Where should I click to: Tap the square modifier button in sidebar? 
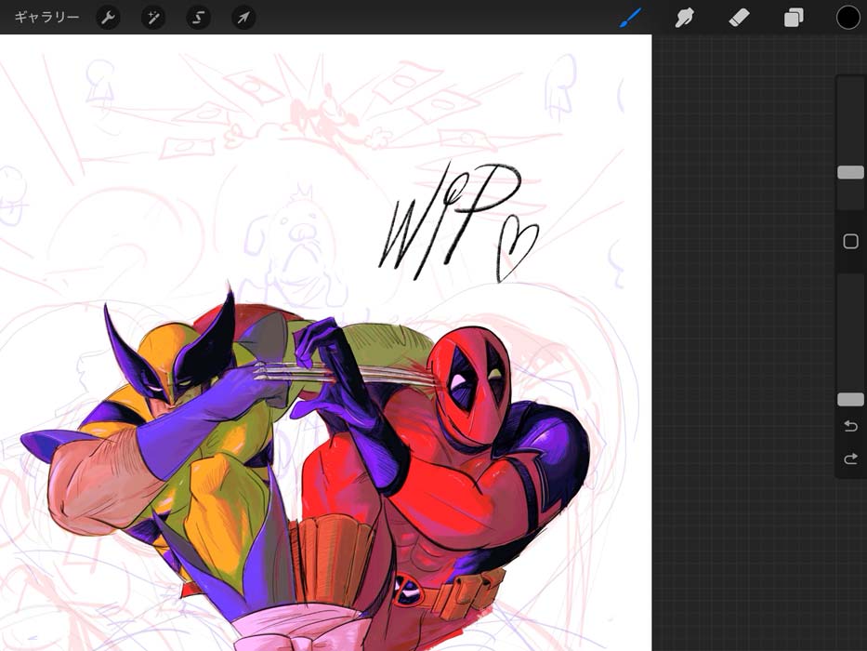click(850, 242)
